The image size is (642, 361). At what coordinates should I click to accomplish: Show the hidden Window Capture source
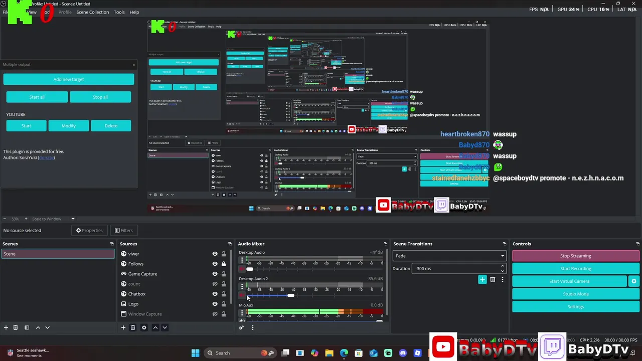215,314
